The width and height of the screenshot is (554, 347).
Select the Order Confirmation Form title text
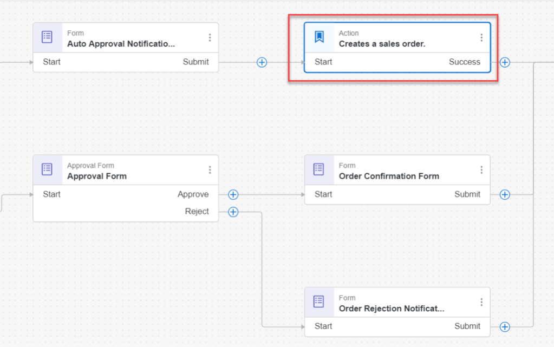click(x=389, y=176)
